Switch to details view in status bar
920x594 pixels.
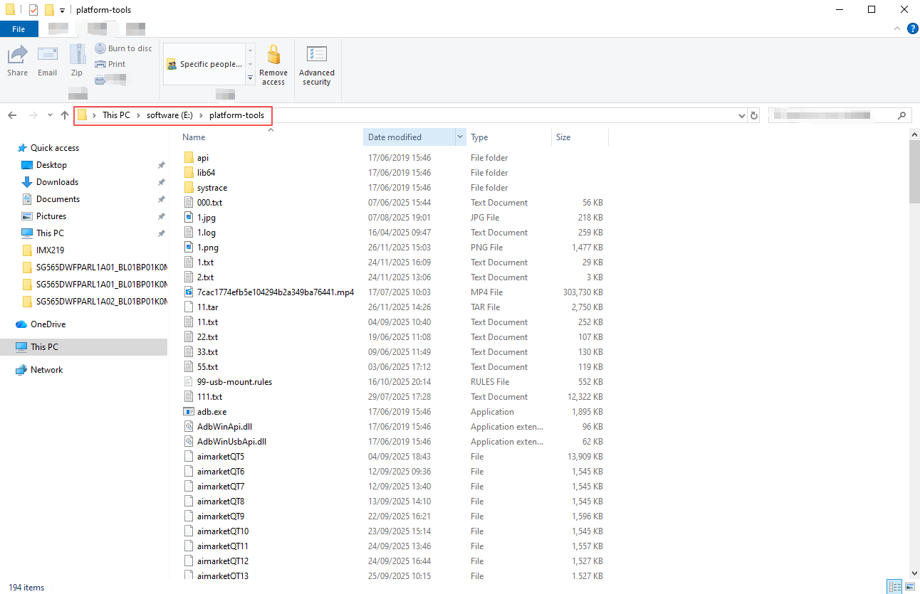click(x=893, y=587)
